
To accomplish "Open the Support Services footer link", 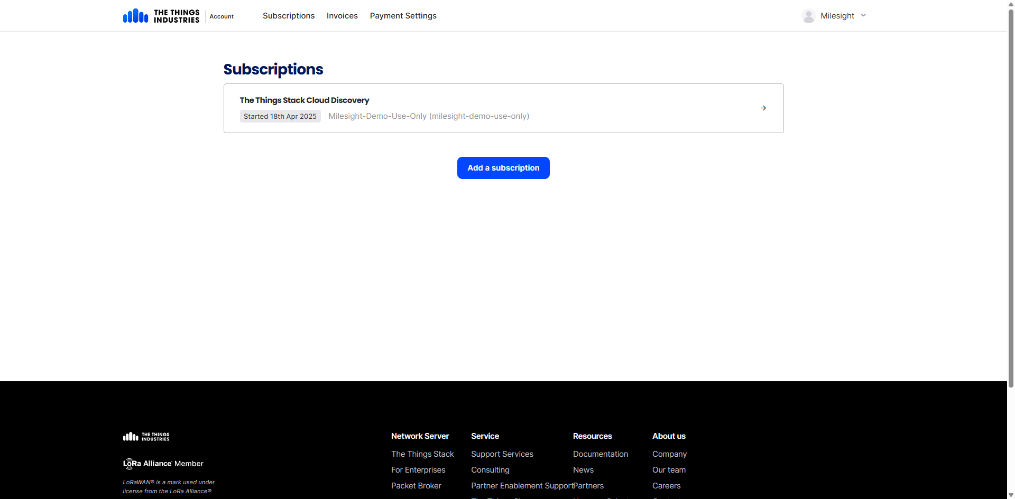I will click(x=502, y=454).
